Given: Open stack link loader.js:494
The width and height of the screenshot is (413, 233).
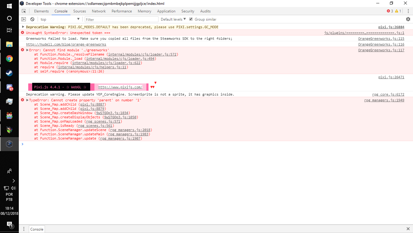Looking at the screenshot, I should (x=120, y=59).
